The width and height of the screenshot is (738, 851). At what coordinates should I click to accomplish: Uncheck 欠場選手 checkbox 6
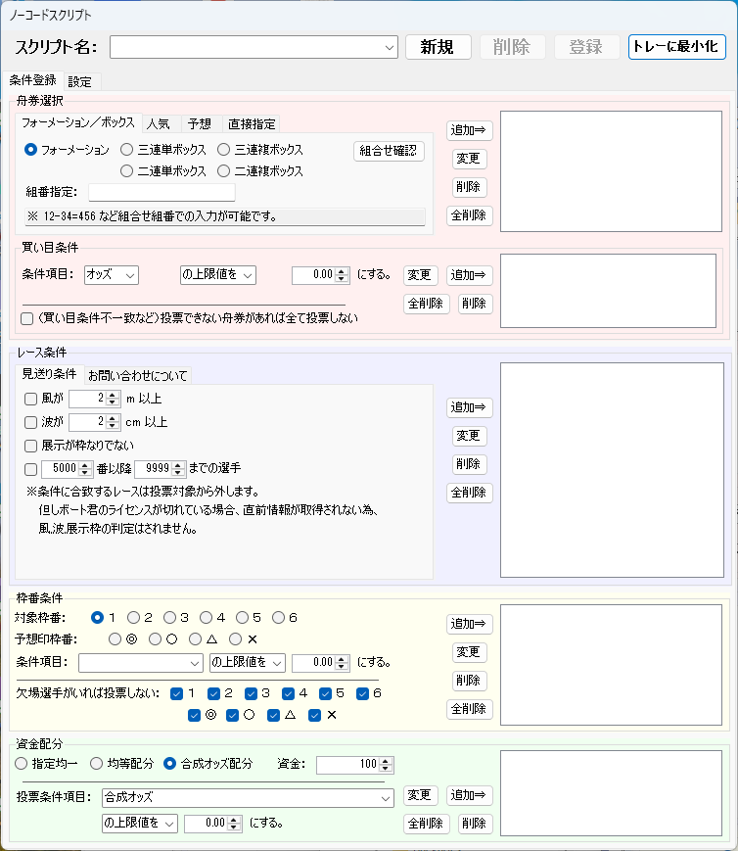362,693
